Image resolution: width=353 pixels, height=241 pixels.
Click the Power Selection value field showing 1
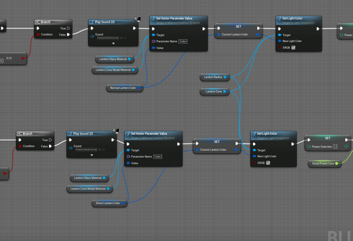click(335, 147)
